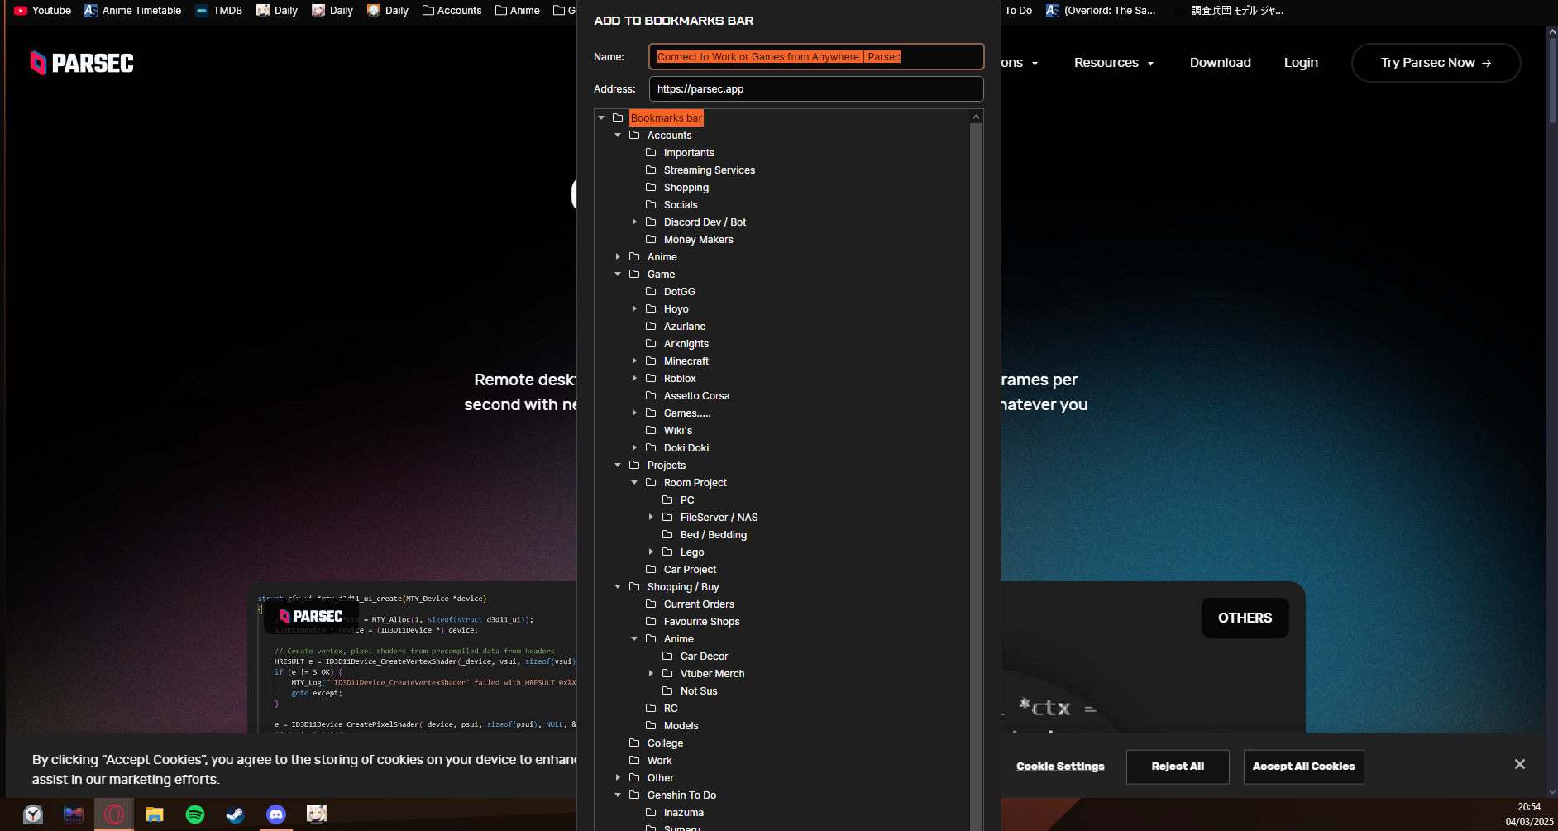The width and height of the screenshot is (1558, 831).
Task: Select the College folder
Action: tap(665, 743)
